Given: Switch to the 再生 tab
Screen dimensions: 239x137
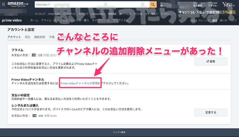Looking at the screenshot, I should pos(27,37).
